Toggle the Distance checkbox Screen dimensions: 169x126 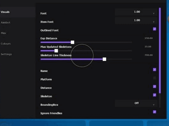(154, 86)
